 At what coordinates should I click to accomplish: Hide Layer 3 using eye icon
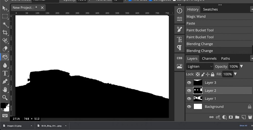point(189,83)
